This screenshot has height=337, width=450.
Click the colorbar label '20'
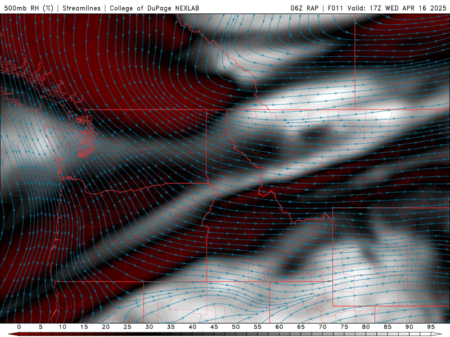pyautogui.click(x=106, y=327)
